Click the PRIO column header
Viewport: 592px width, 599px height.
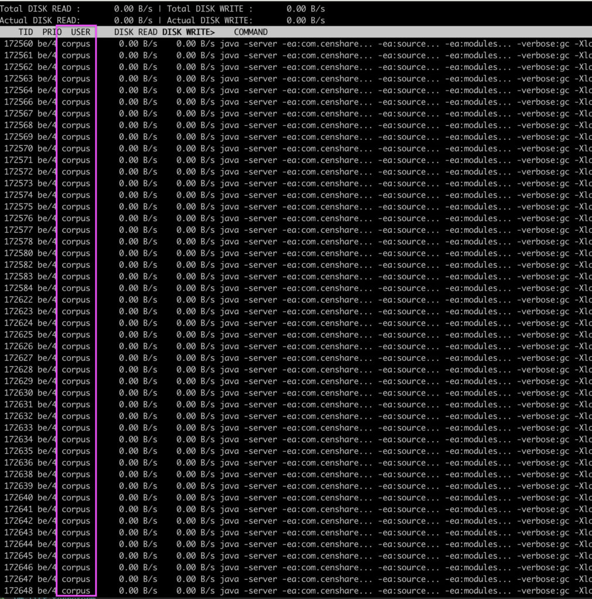point(52,32)
